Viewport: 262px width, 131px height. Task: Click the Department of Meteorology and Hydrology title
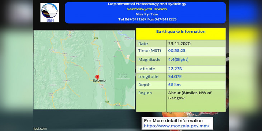click(x=147, y=4)
